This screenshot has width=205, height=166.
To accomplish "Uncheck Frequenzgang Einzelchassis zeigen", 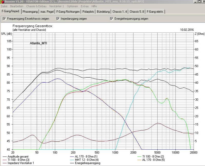I will [4, 19].
